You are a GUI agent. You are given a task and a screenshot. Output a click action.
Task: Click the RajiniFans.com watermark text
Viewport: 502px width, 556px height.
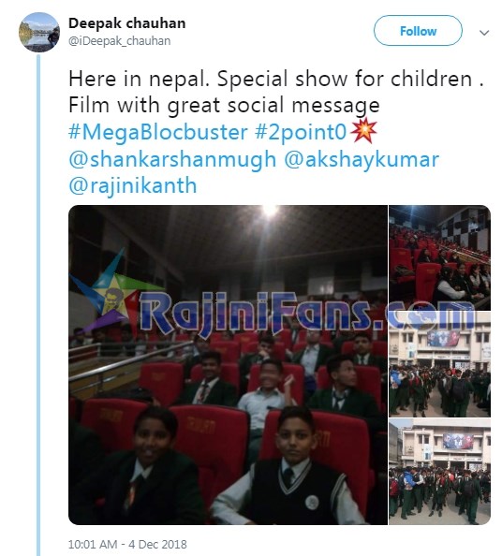coord(307,313)
